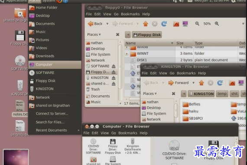Viewport: 247px width, 165px height.
Task: Click KINGSTON path button
Action: coord(201,94)
